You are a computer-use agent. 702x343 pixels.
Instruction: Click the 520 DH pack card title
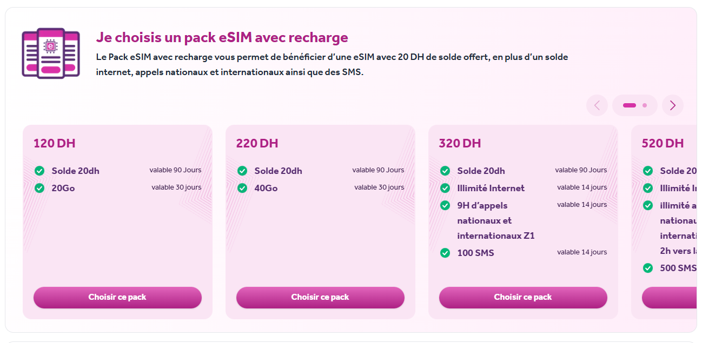pos(663,144)
